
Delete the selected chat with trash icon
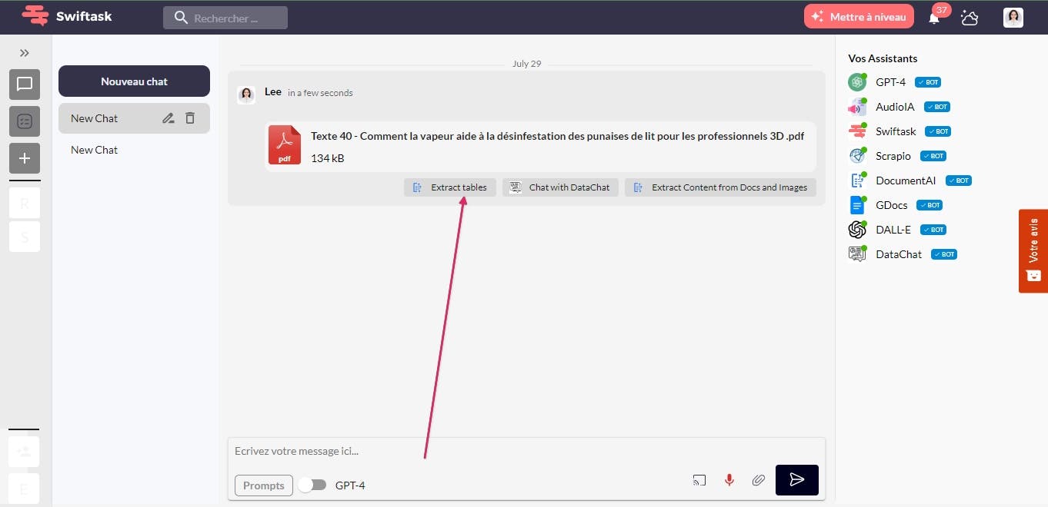coord(190,118)
